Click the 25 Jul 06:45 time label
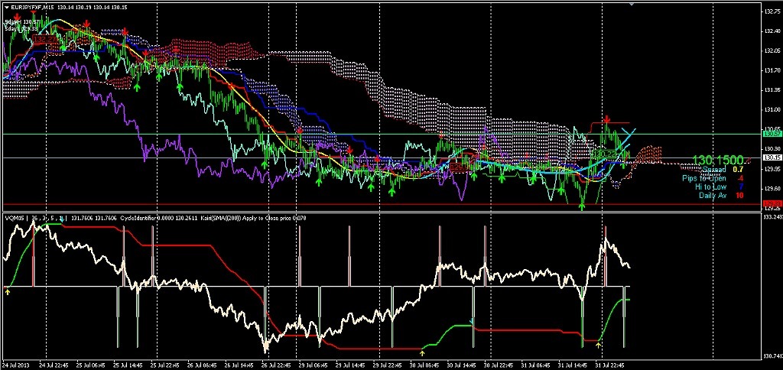The image size is (783, 370). 92,365
